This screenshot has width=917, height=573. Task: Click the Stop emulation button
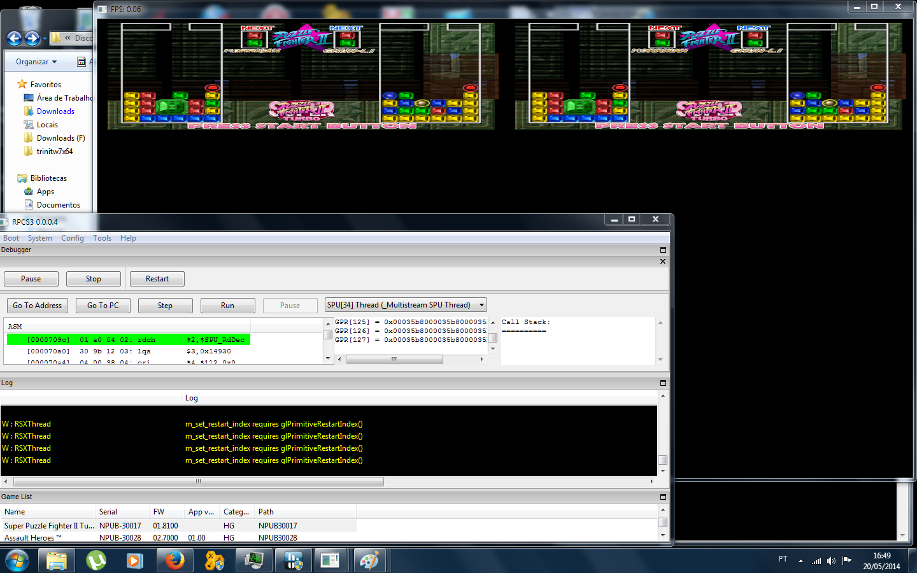pos(93,279)
